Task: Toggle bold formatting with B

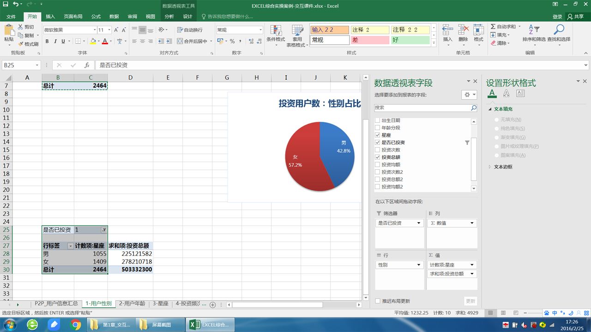Action: point(47,41)
